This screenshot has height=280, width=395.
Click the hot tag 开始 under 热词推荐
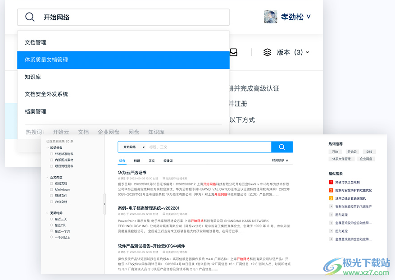pyautogui.click(x=335, y=152)
